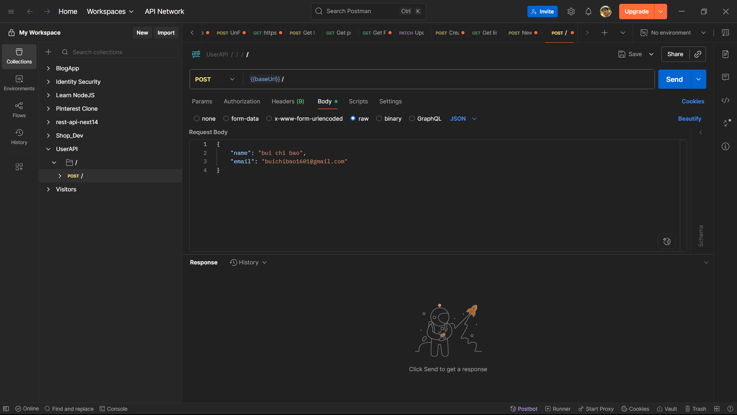Open the response History dropdown

tap(248, 262)
